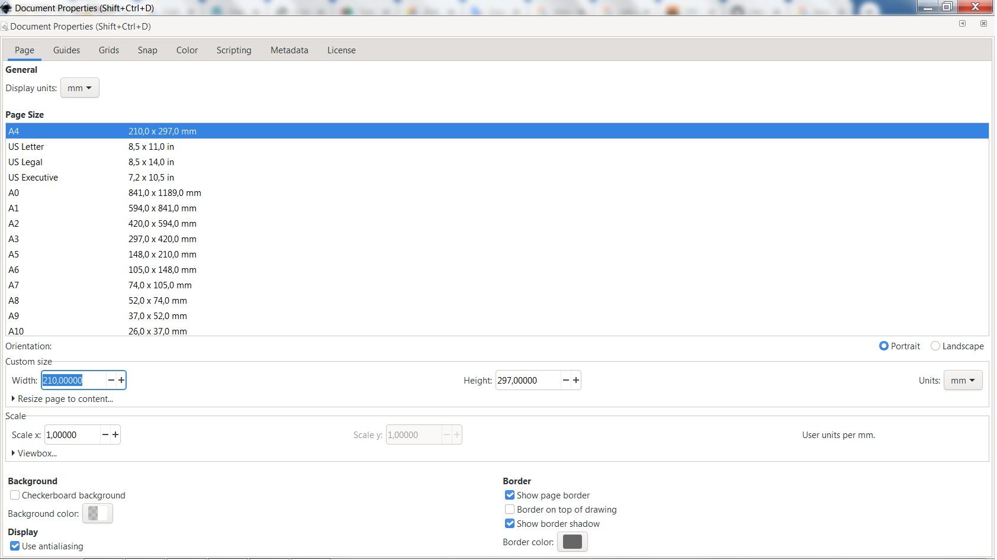Select the A0 page size
The height and width of the screenshot is (560, 997).
coord(497,192)
